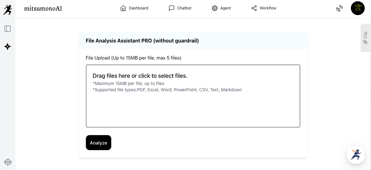The height and width of the screenshot is (170, 371).
Task: Click the hexagon cube icon at the sidebar bottom
Action: click(8, 162)
